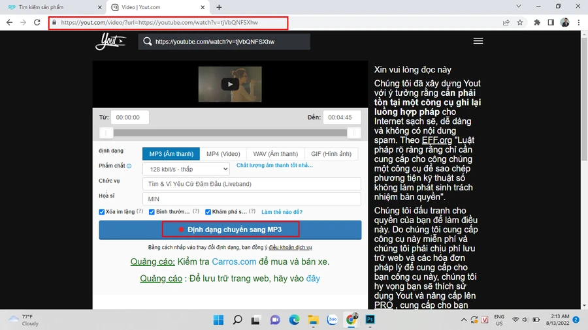Launch Microsoft Edge from taskbar

[x=294, y=320]
